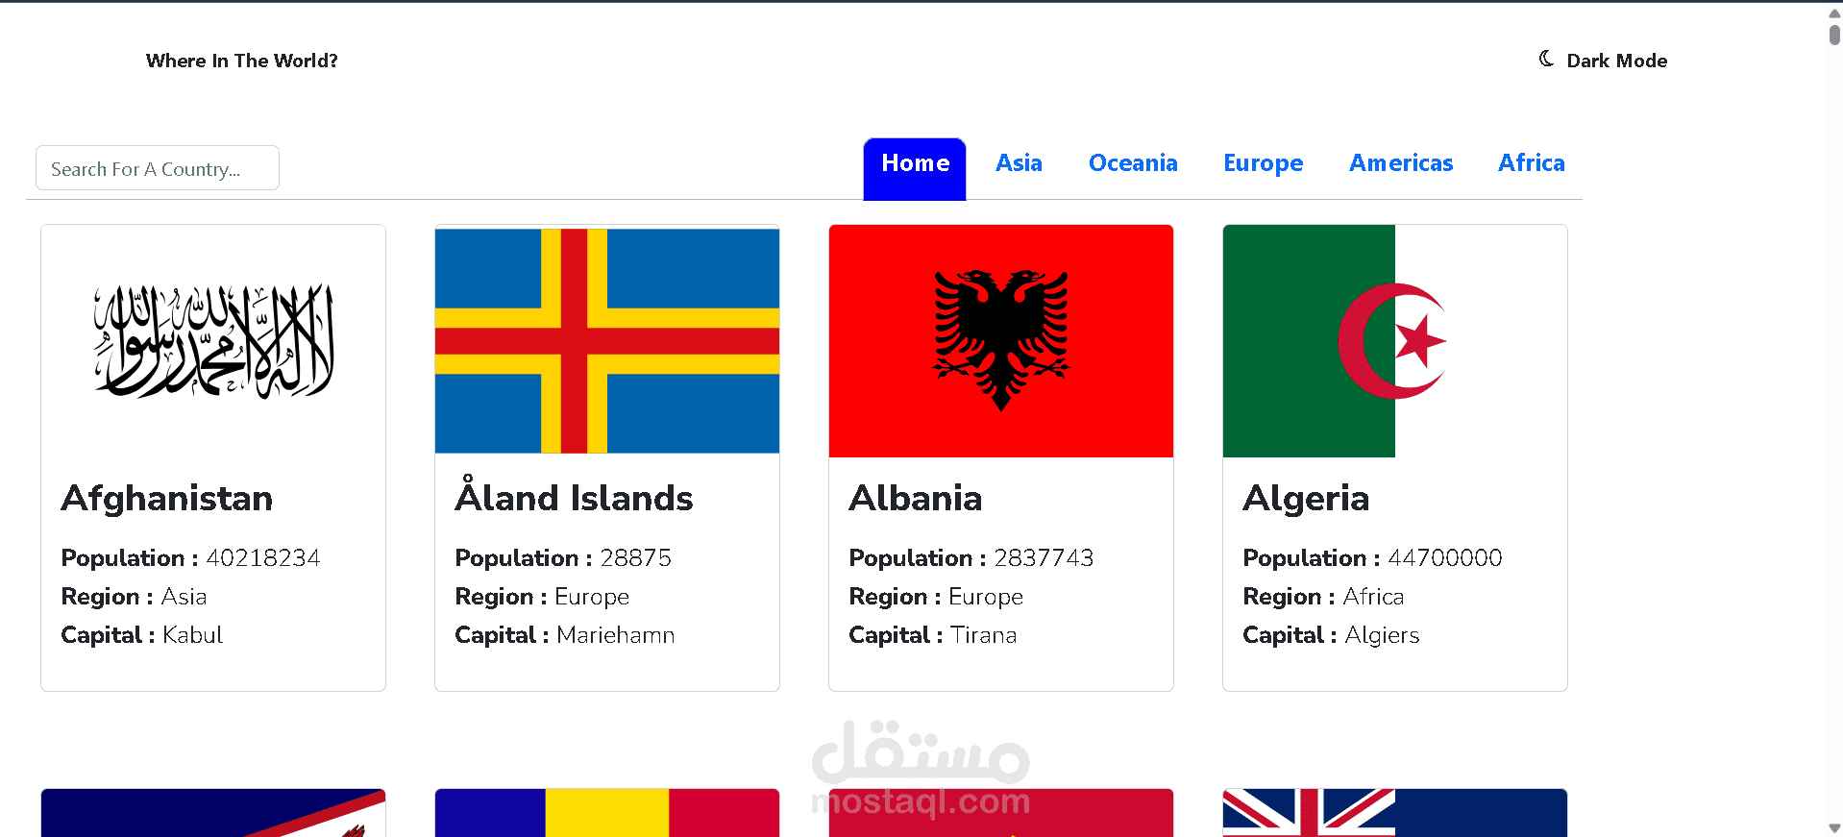Screen dimensions: 1843x837
Task: Click the Åland Islands flag
Action: tap(607, 340)
